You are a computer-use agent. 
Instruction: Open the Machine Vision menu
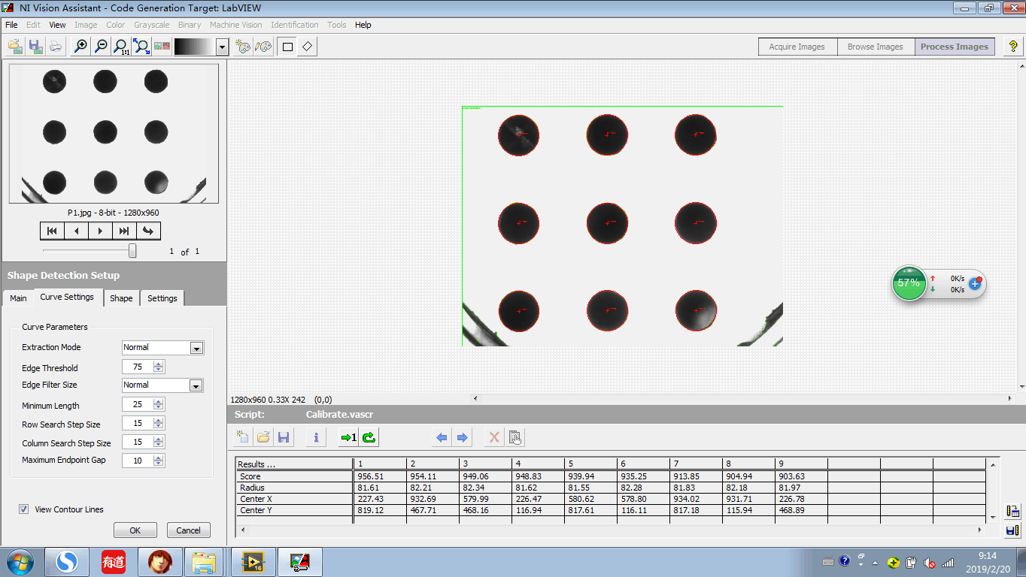click(237, 25)
